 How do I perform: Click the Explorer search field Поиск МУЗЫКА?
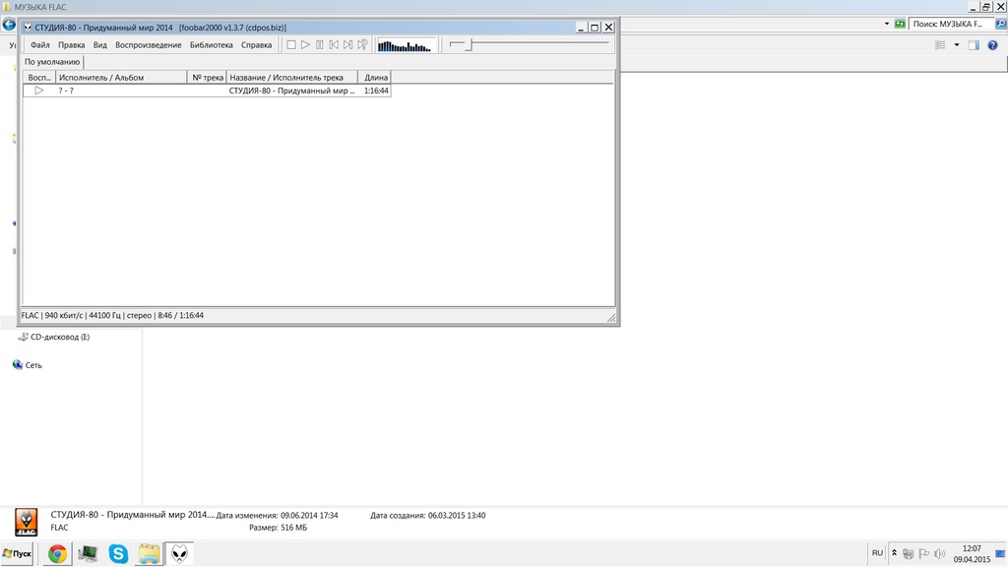(950, 24)
